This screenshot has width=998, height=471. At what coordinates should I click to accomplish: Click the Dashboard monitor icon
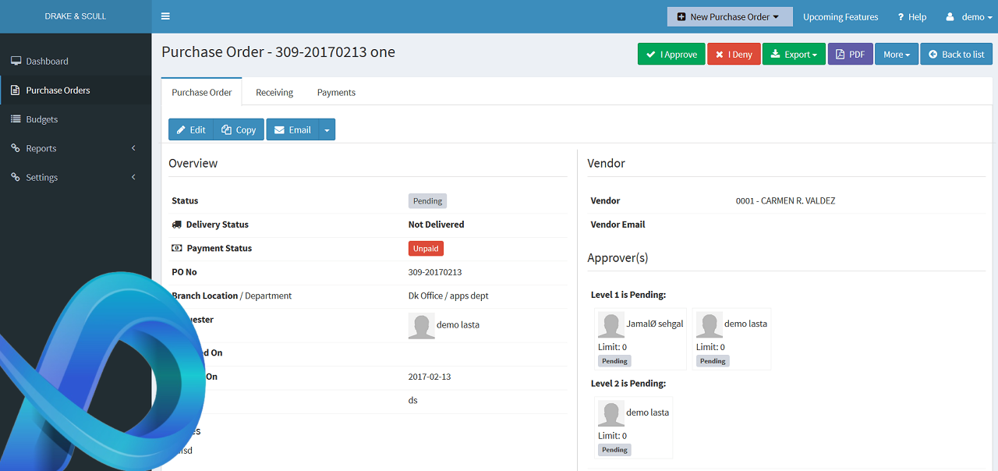[x=16, y=61]
